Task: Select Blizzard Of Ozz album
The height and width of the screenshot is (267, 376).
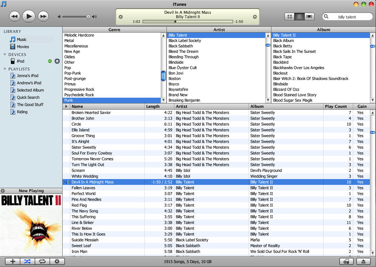Action: point(321,89)
